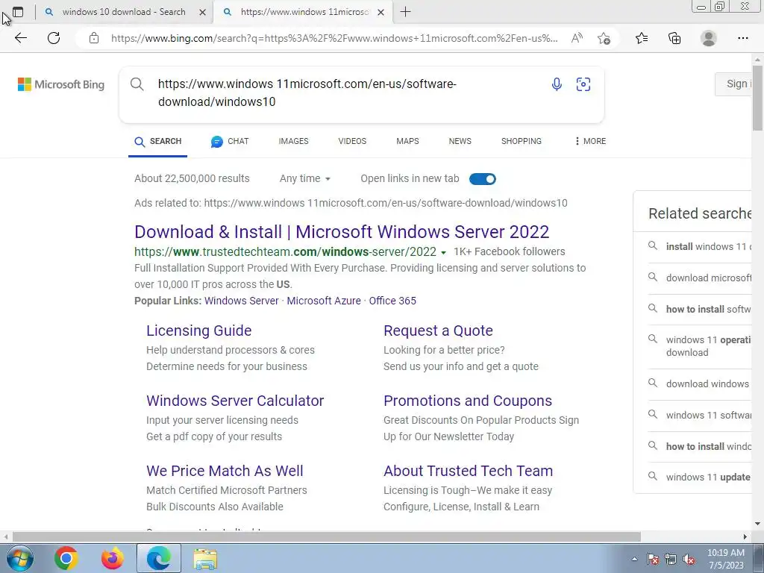Screen dimensions: 764x573
Task: Click the network tray icon
Action: (671, 559)
